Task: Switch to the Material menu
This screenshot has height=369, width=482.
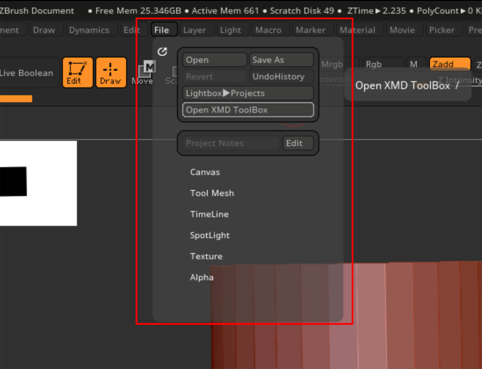Action: (x=359, y=30)
